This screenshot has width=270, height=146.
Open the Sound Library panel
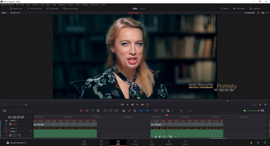(x=71, y=9)
